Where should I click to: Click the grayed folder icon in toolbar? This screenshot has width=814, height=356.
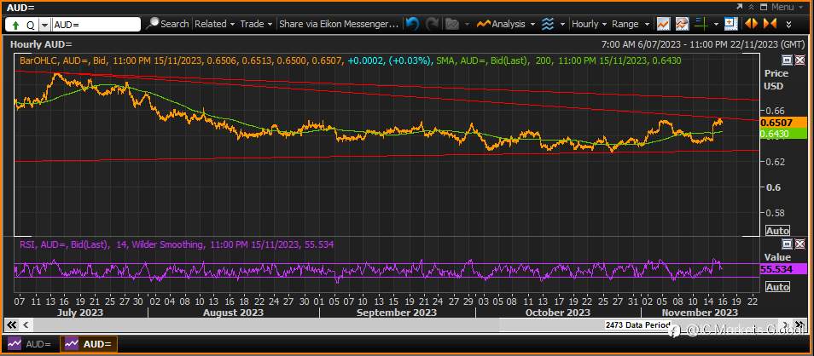click(452, 24)
